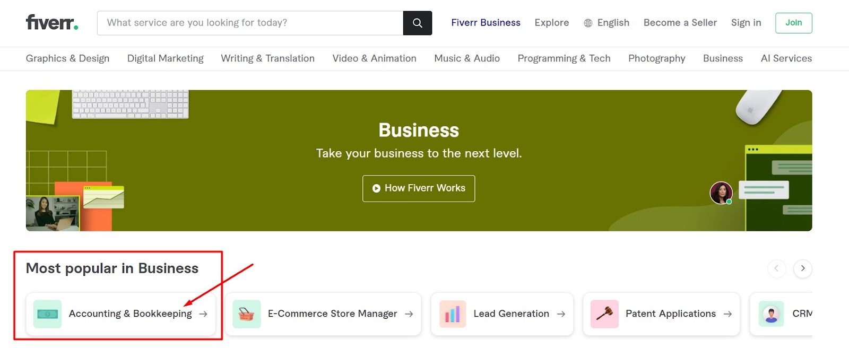
Task: Play the How Fiverr Works video
Action: coord(419,188)
